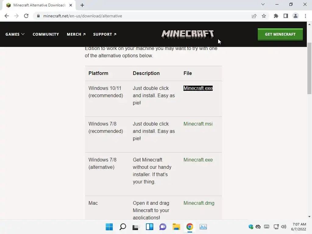The image size is (312, 234).
Task: Close the Minecraft Alternative Downloads tab
Action: point(71,5)
